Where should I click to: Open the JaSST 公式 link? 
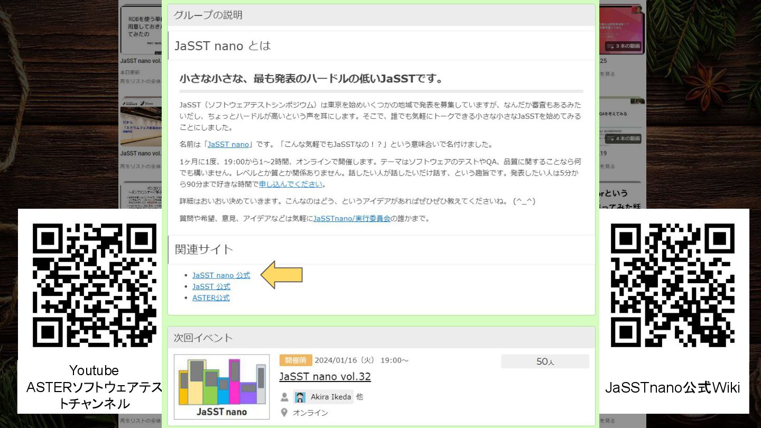211,286
